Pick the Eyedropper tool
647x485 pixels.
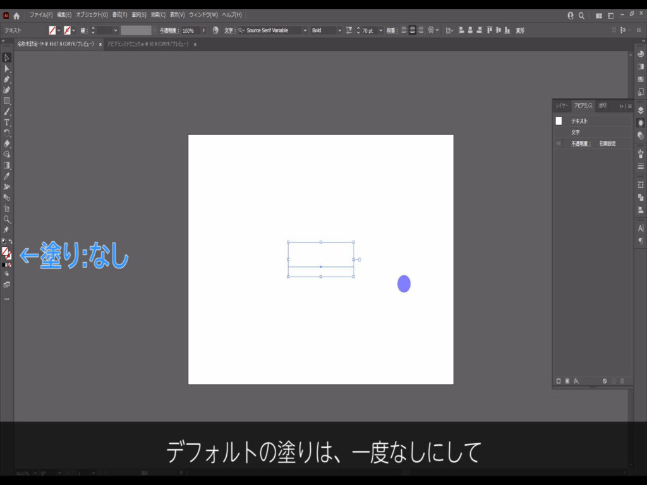click(x=7, y=176)
